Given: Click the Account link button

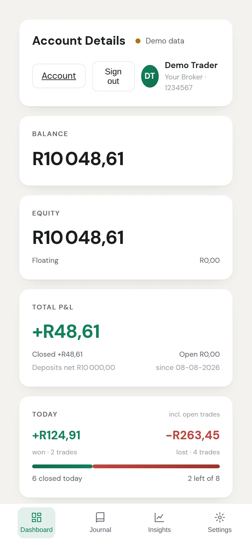Looking at the screenshot, I should pos(59,76).
